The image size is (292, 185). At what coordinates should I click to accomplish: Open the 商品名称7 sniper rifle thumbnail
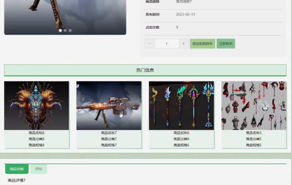[109, 106]
